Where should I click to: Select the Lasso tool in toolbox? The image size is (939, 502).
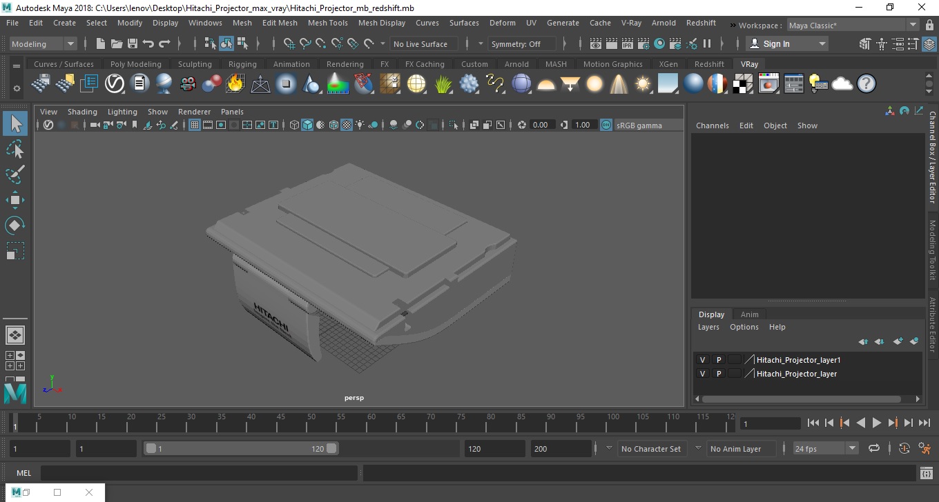click(15, 149)
